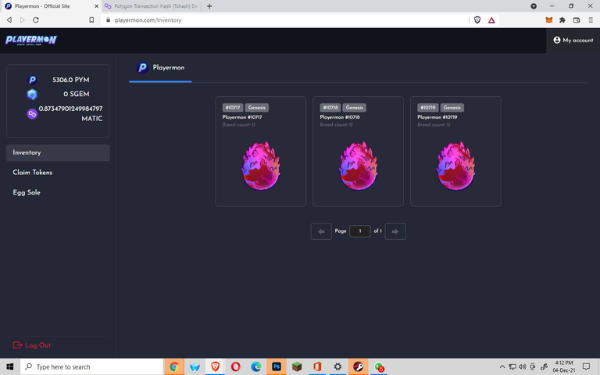
Task: Open a new browser tab
Action: click(x=209, y=6)
